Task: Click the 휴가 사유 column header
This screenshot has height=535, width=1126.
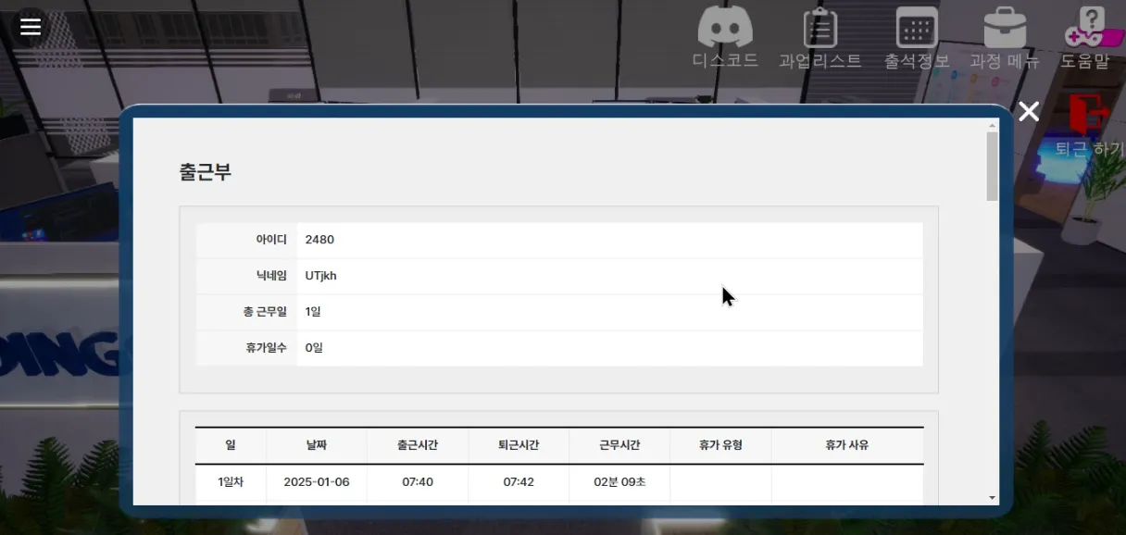Action: click(x=847, y=445)
